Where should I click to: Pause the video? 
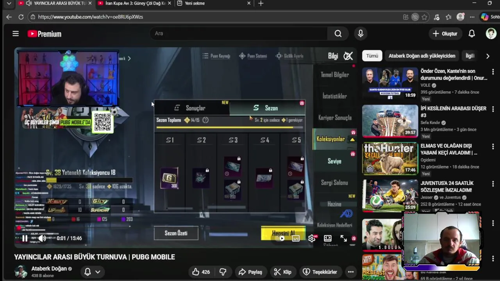tap(25, 238)
